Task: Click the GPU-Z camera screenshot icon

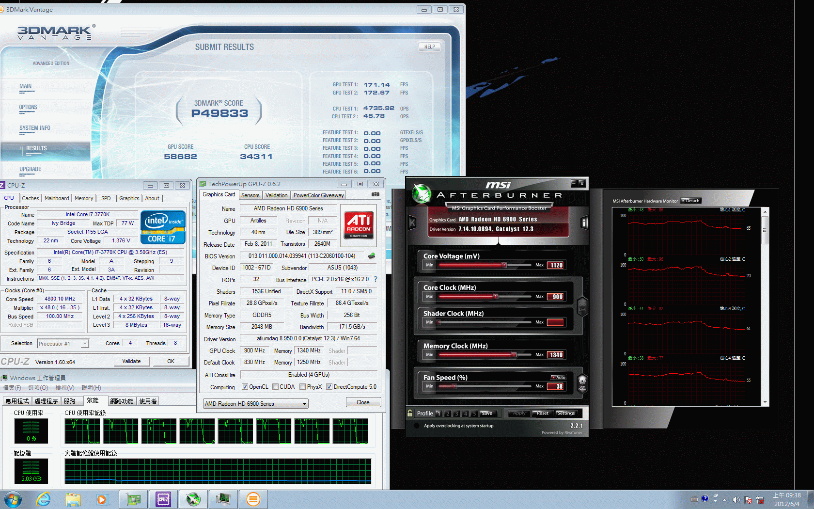Action: 376,194
